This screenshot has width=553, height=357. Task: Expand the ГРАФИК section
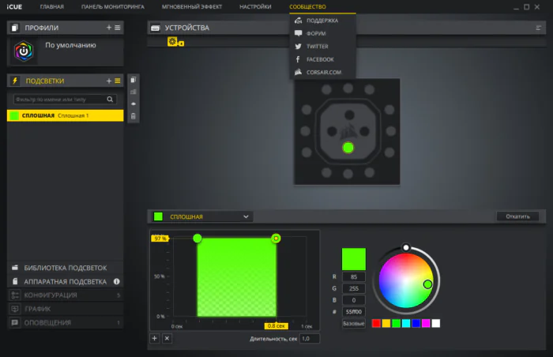pyautogui.click(x=66, y=309)
